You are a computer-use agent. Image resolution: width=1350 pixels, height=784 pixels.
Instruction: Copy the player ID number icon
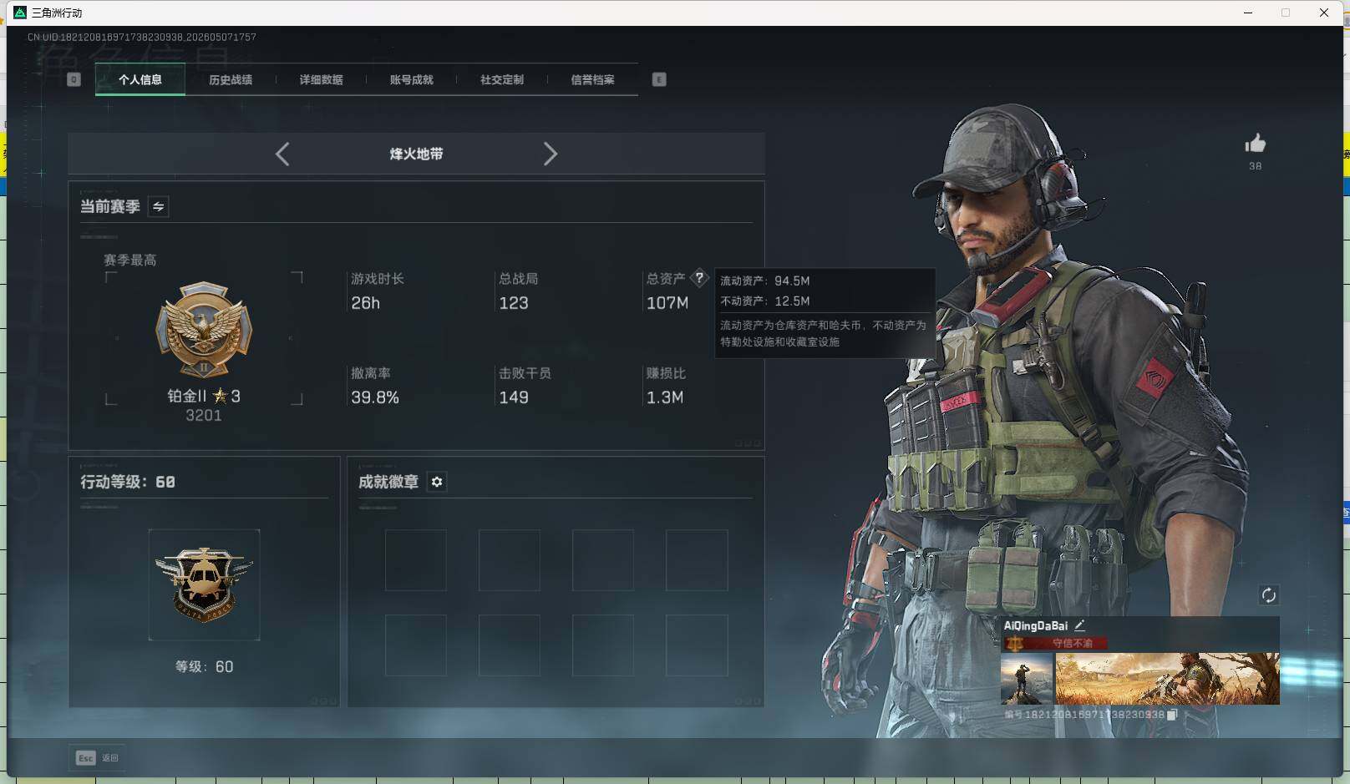click(1172, 715)
